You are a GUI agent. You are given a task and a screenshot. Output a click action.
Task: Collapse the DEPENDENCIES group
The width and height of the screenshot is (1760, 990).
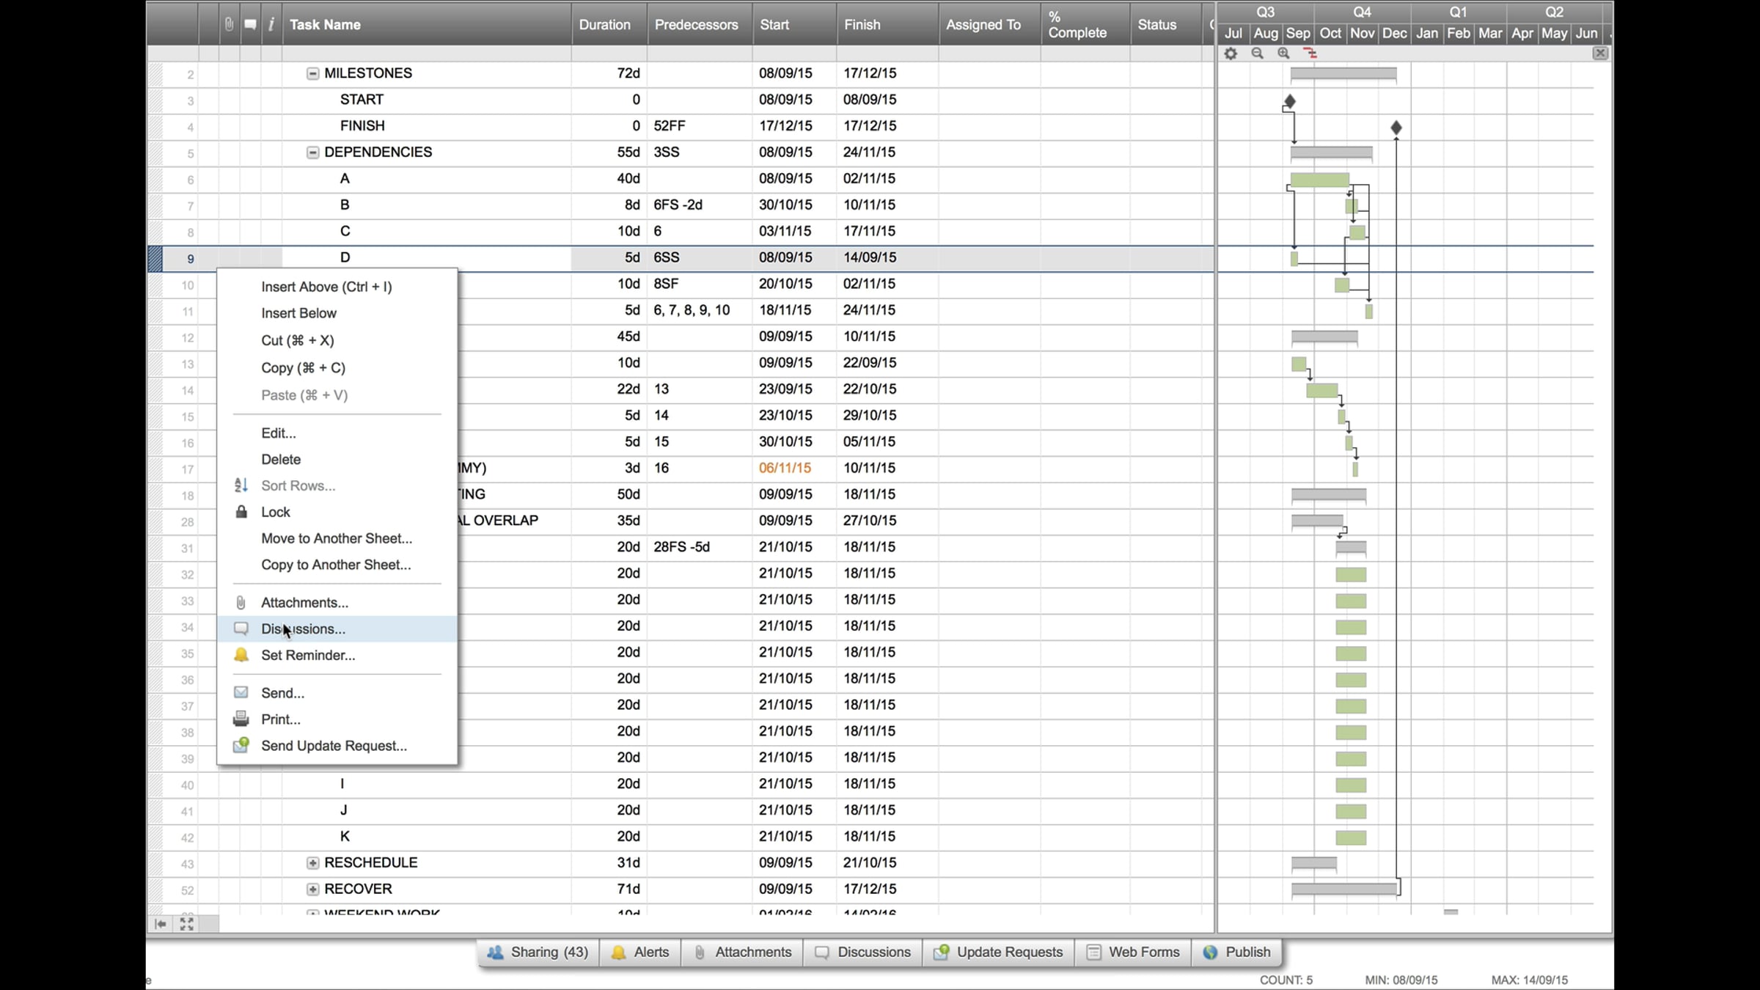coord(312,153)
